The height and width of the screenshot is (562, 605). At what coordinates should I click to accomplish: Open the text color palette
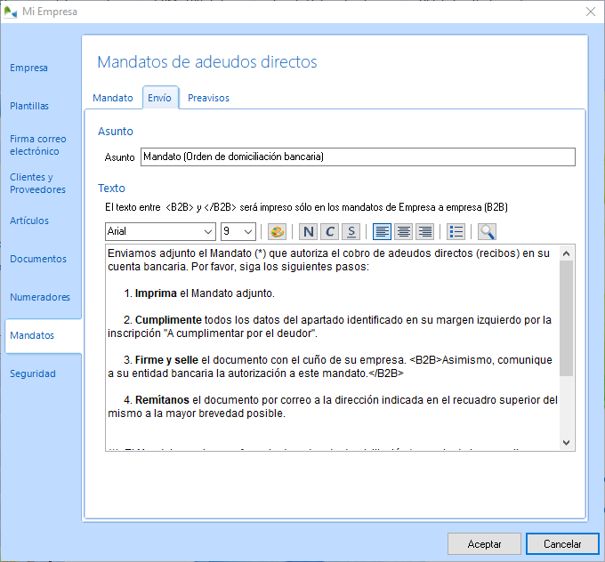click(277, 231)
